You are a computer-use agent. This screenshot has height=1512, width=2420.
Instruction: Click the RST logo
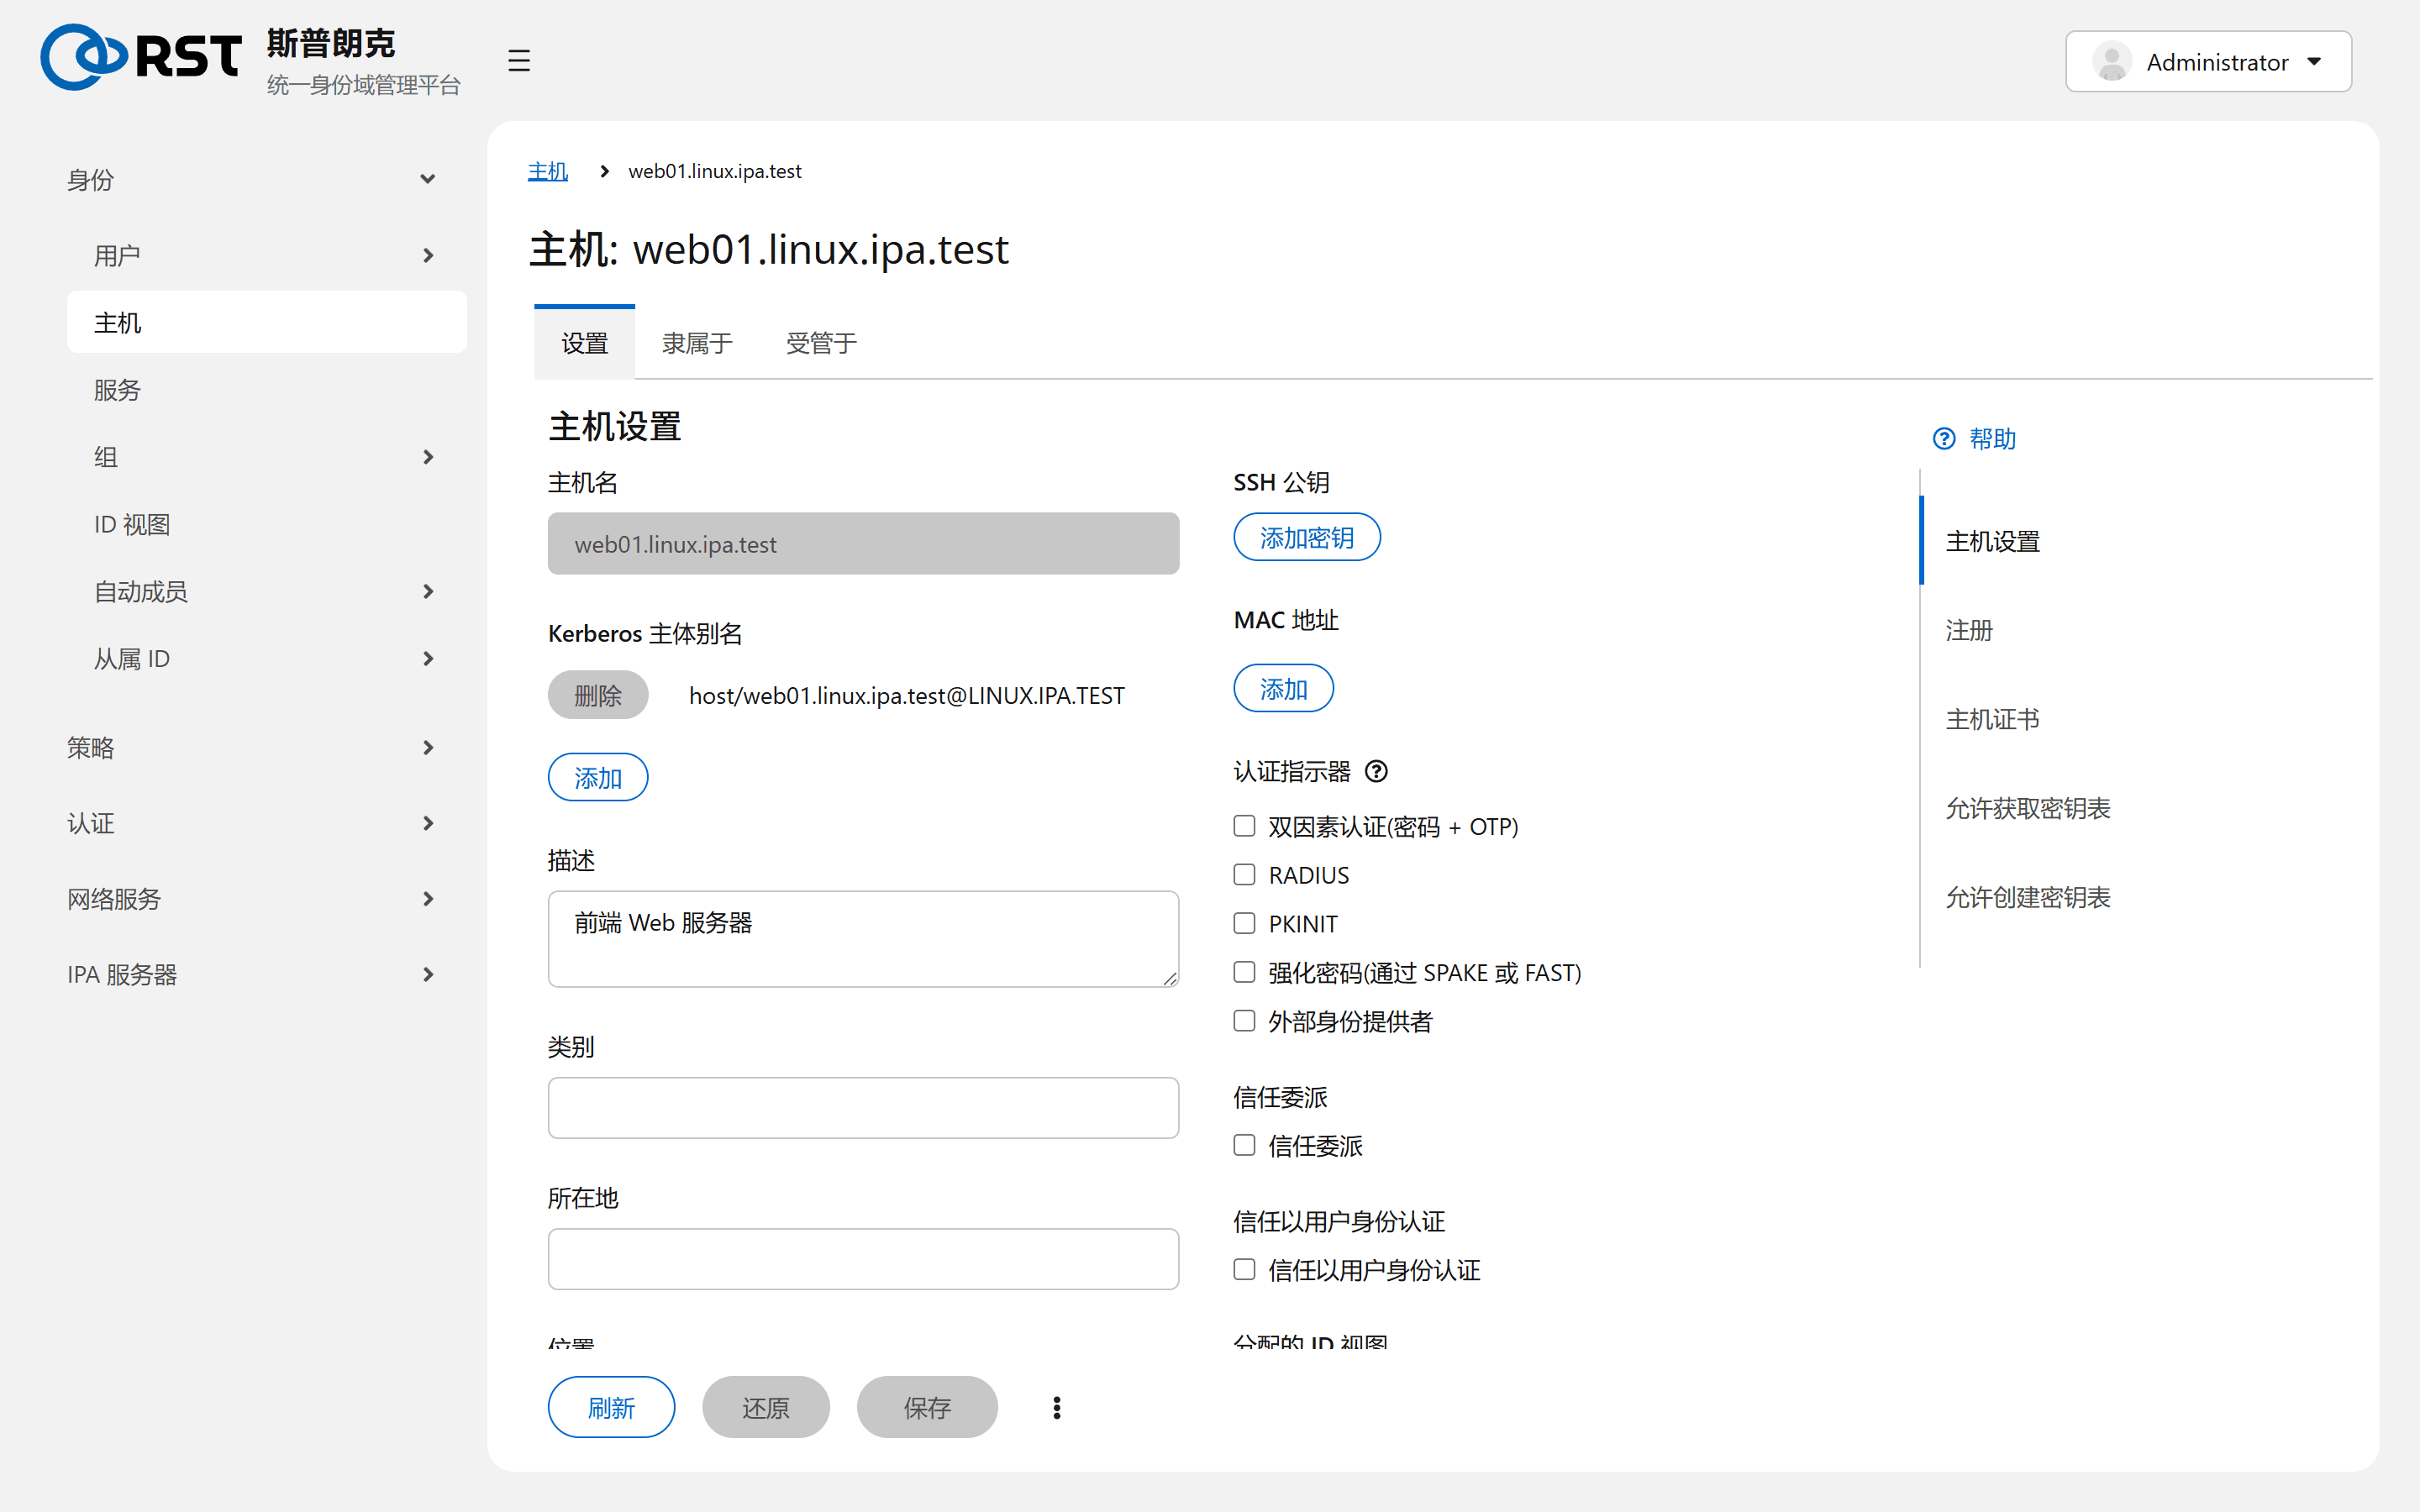tap(141, 57)
